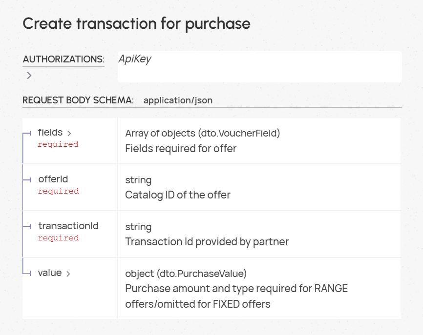The width and height of the screenshot is (423, 335).
Task: Click the 'Catalog ID of the offer' description
Action: pos(178,195)
